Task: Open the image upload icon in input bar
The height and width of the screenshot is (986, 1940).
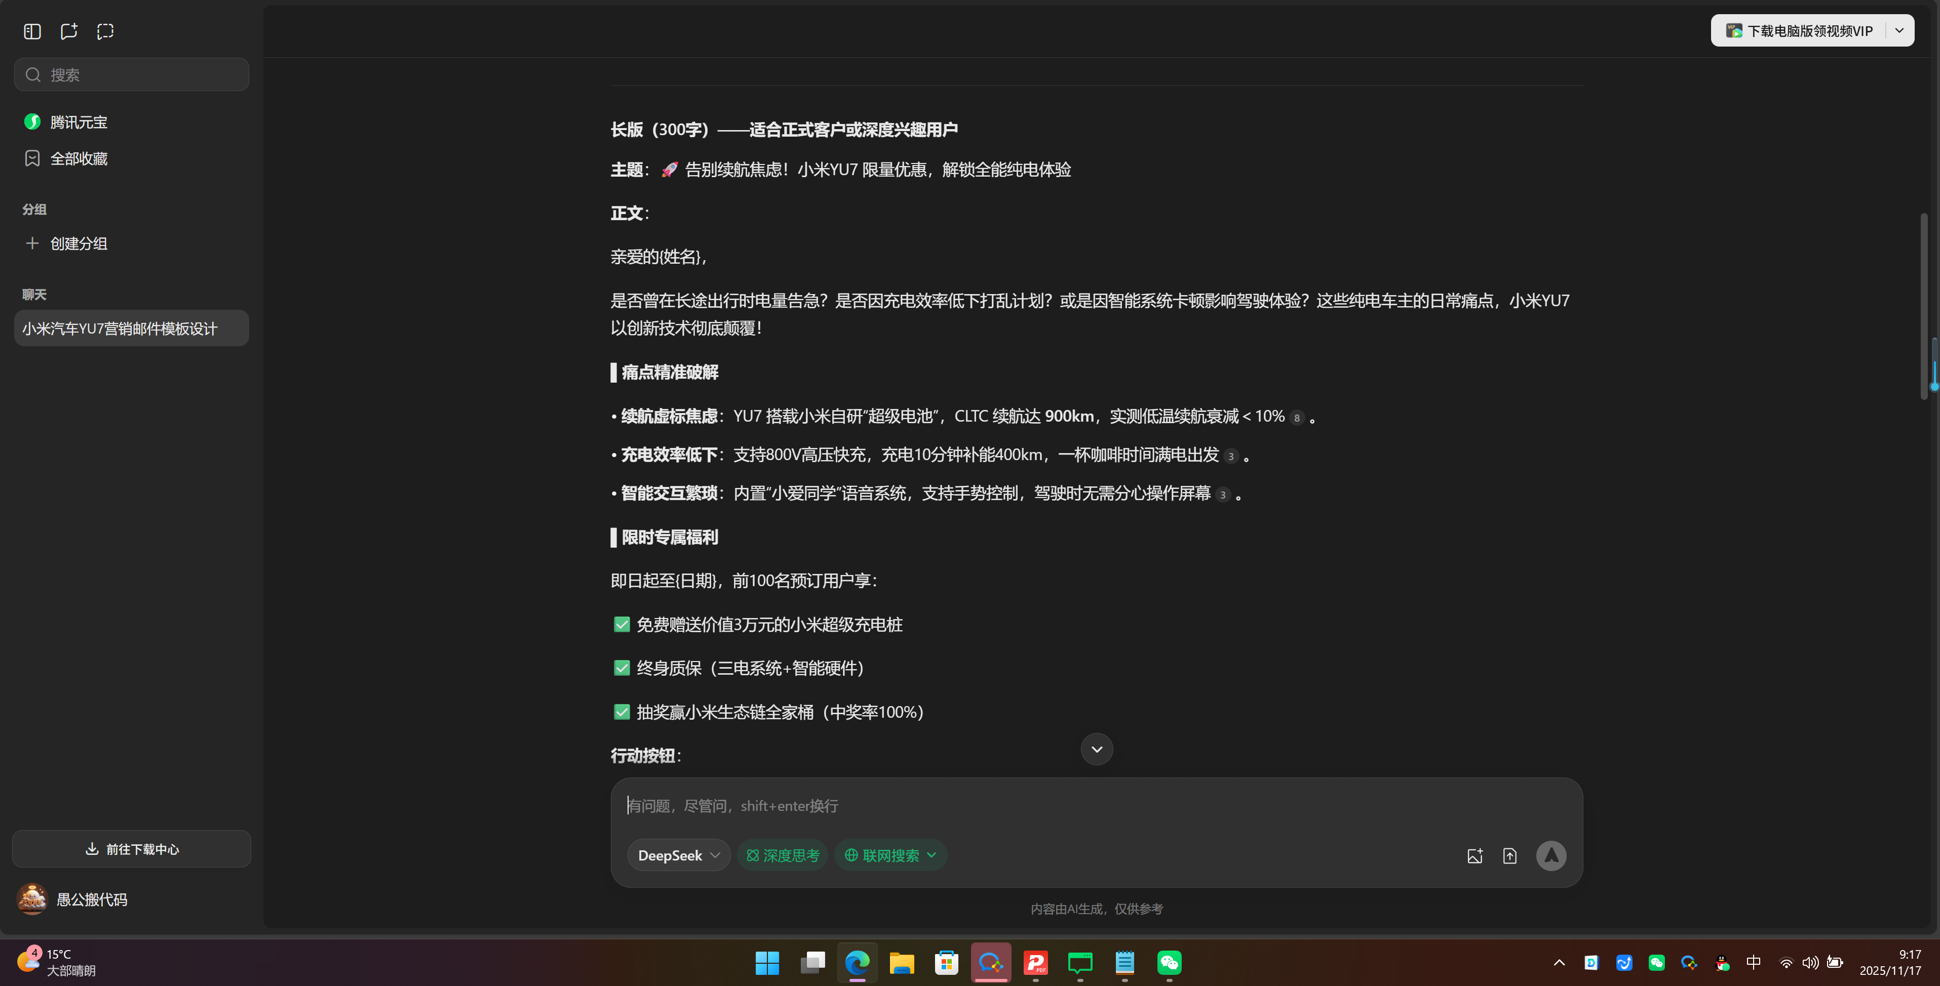Action: click(1476, 855)
